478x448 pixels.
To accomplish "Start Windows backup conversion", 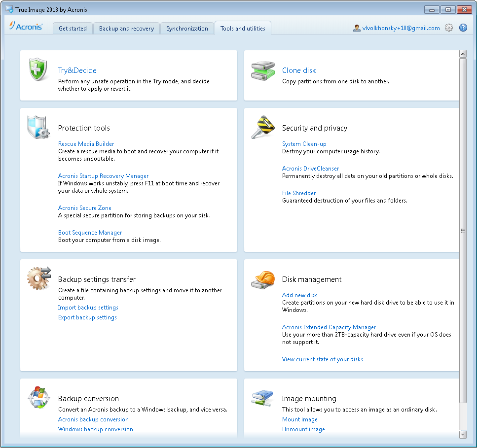I will pyautogui.click(x=95, y=429).
